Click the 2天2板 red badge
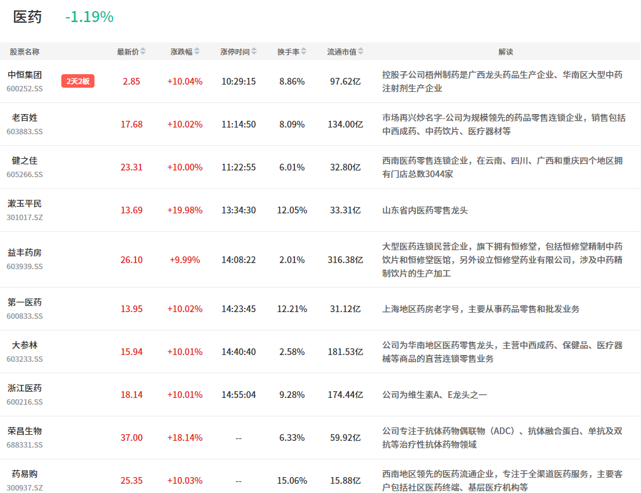 [x=78, y=81]
